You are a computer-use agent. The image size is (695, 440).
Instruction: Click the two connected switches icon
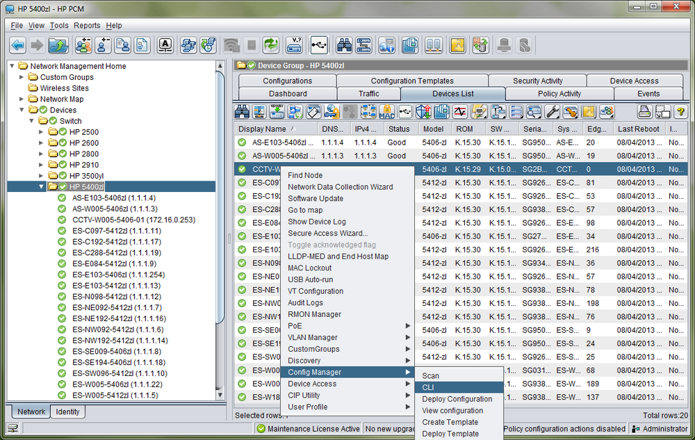click(363, 45)
